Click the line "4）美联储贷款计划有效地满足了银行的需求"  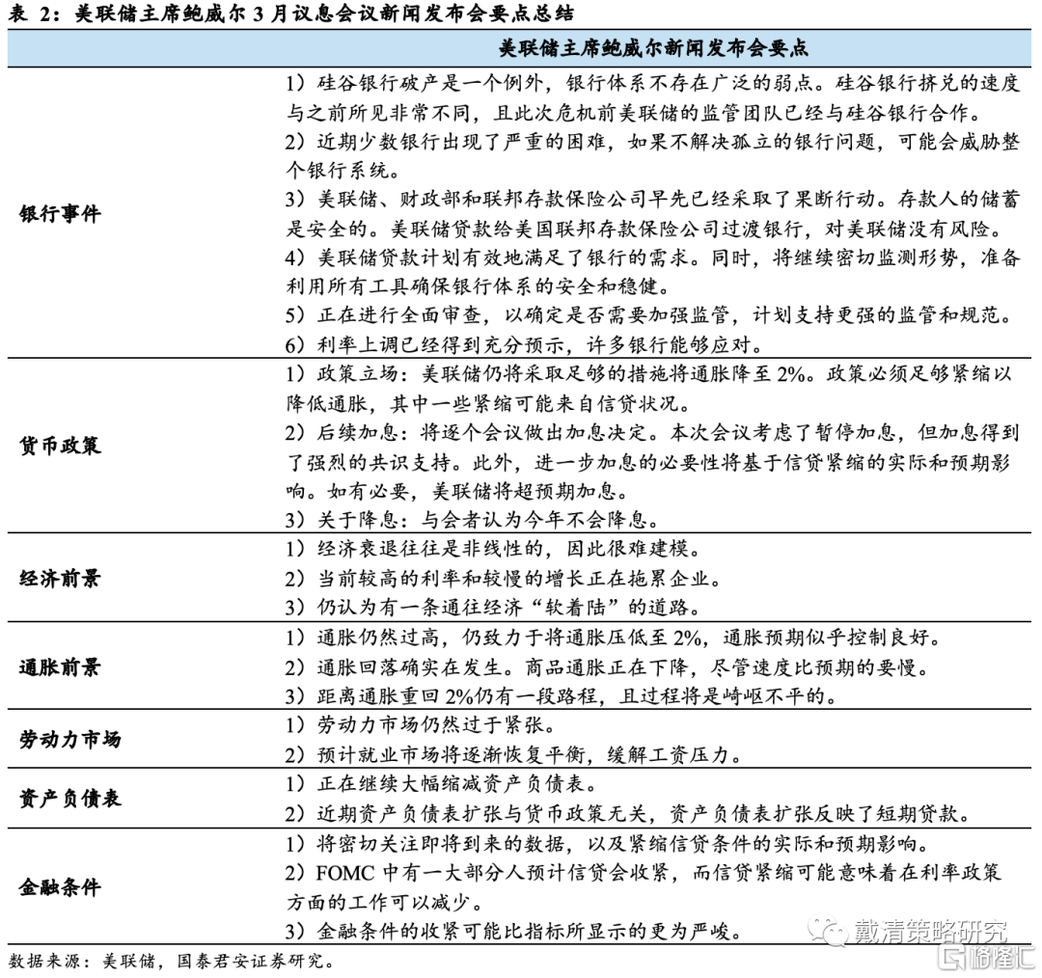[x=652, y=258]
